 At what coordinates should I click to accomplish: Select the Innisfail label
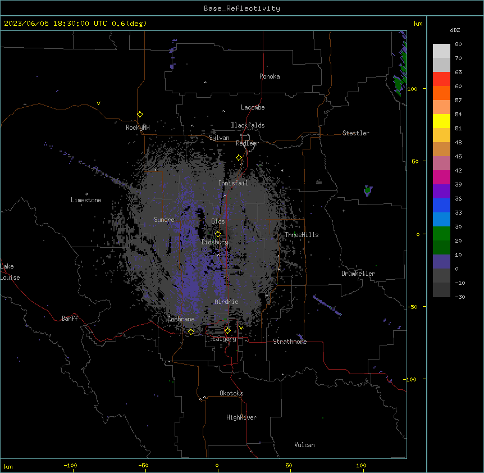(x=233, y=183)
